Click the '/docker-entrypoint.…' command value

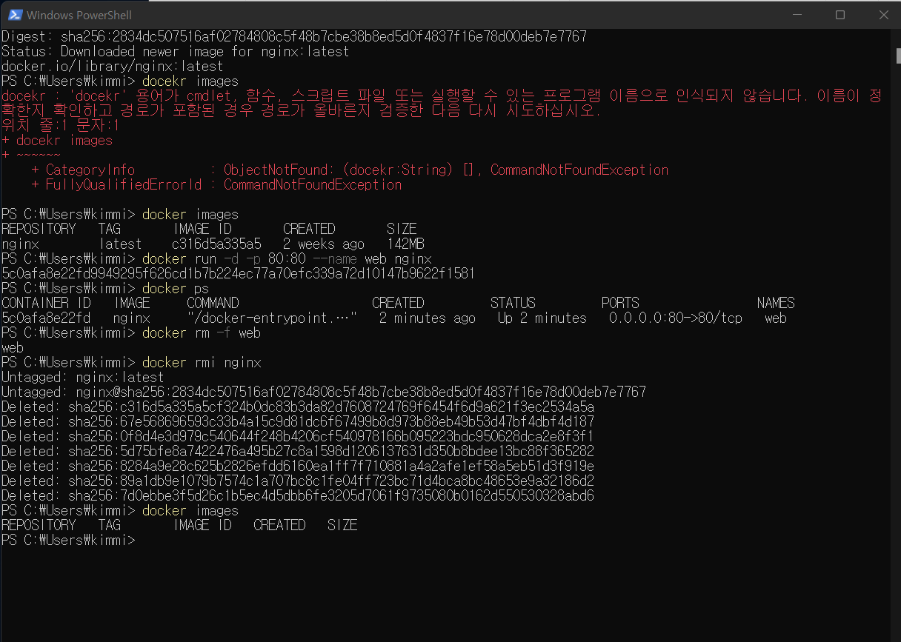pyautogui.click(x=272, y=318)
